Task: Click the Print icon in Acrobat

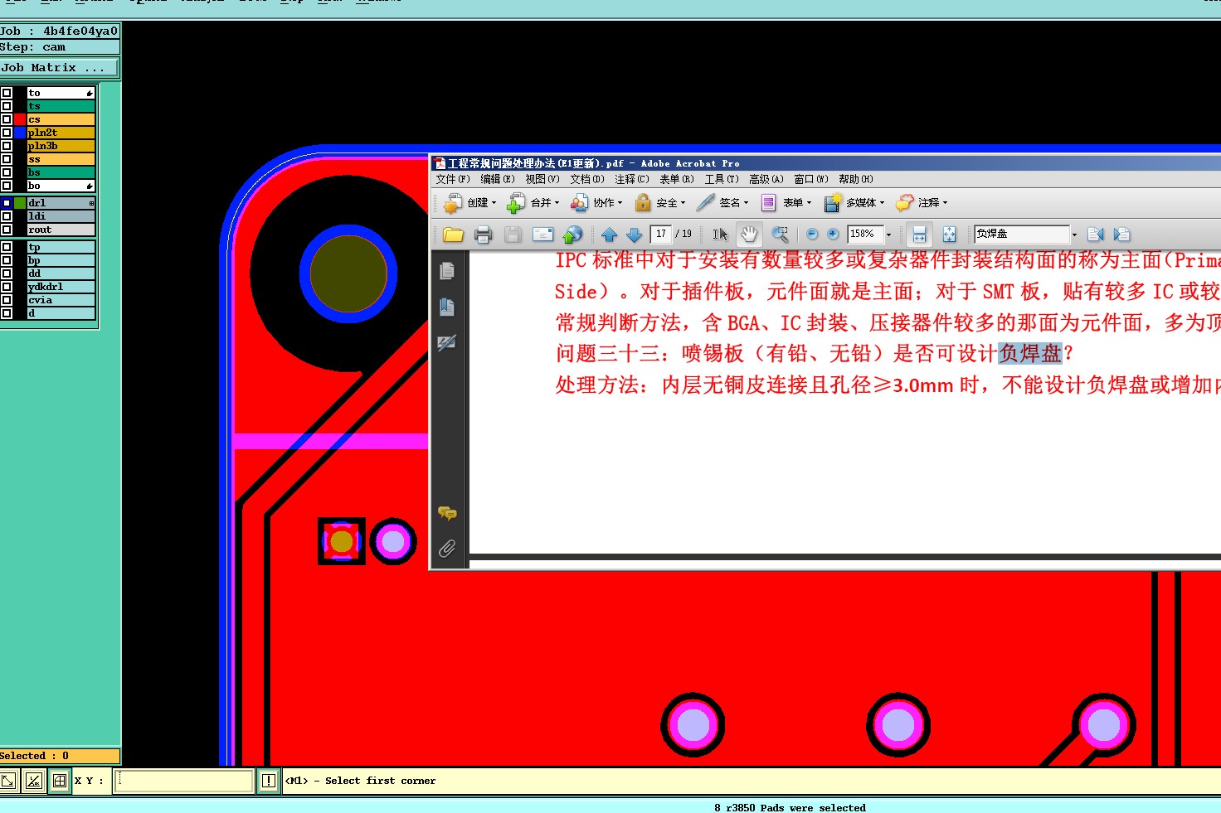Action: coord(483,235)
